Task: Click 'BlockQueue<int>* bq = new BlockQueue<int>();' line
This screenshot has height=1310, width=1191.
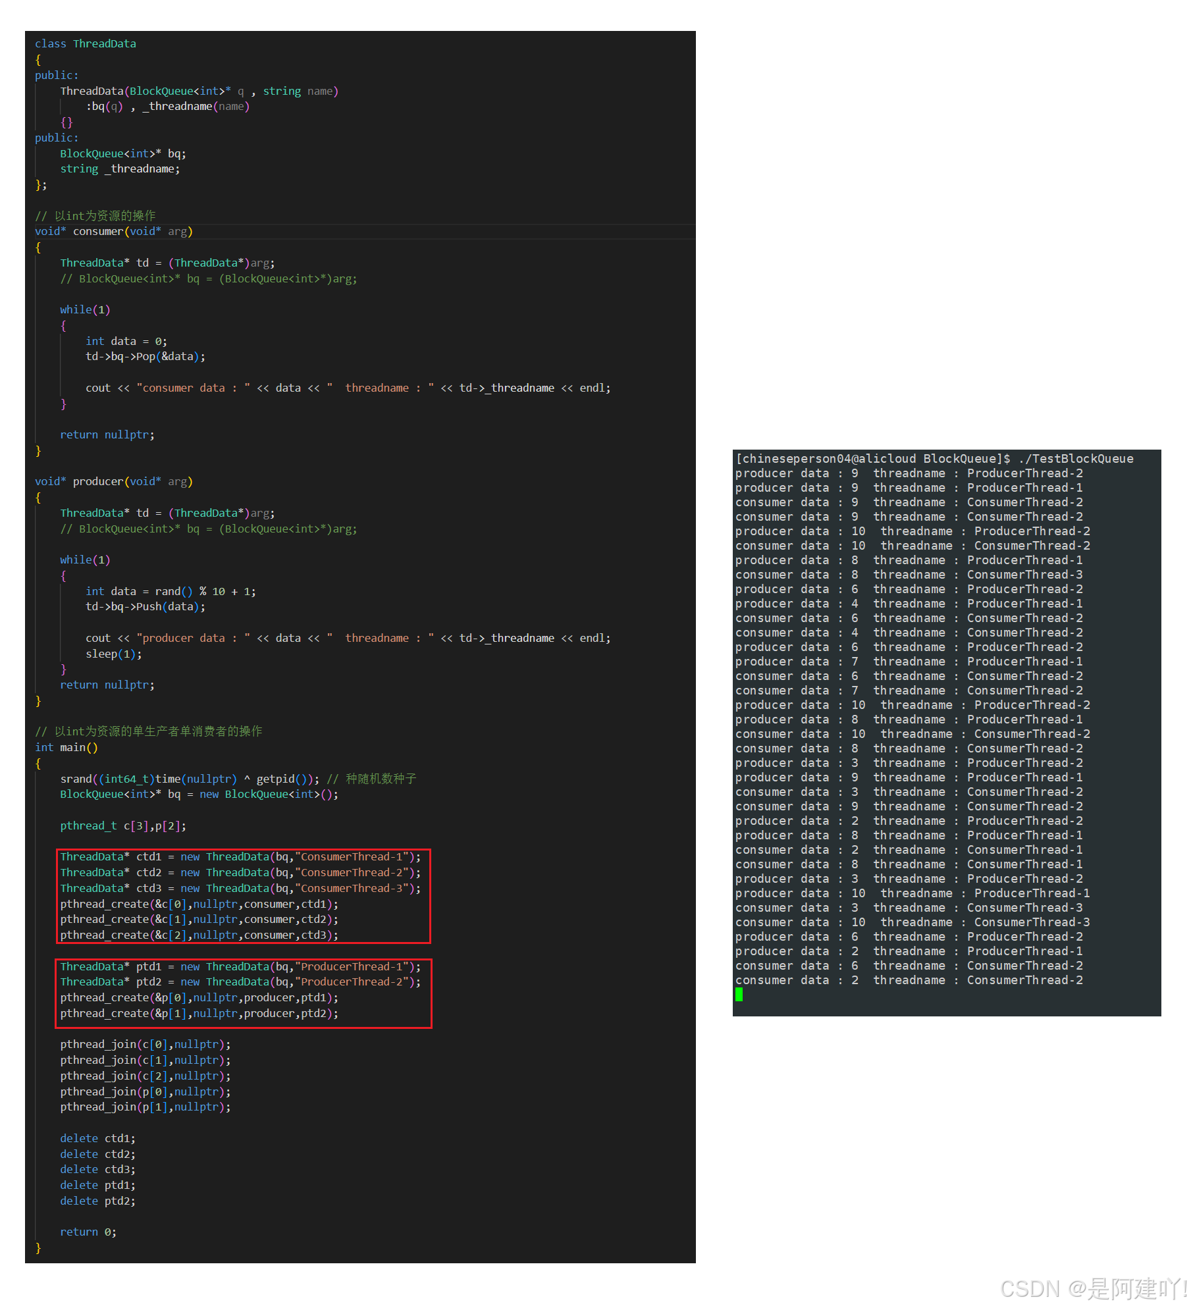Action: point(199,794)
